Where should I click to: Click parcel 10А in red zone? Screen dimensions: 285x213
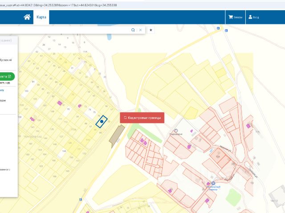tap(218, 157)
